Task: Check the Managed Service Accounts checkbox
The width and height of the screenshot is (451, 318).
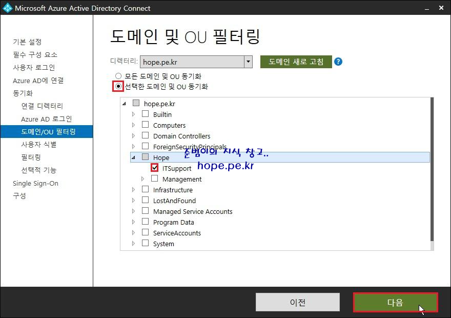Action: coord(145,211)
